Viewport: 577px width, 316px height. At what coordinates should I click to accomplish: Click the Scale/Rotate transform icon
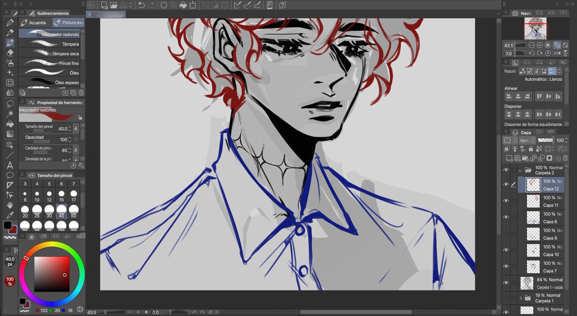coord(193,5)
